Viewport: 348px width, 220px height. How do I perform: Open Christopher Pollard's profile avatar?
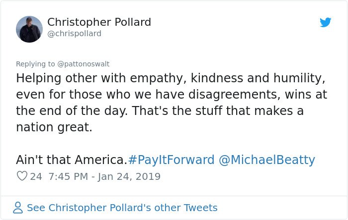click(29, 29)
